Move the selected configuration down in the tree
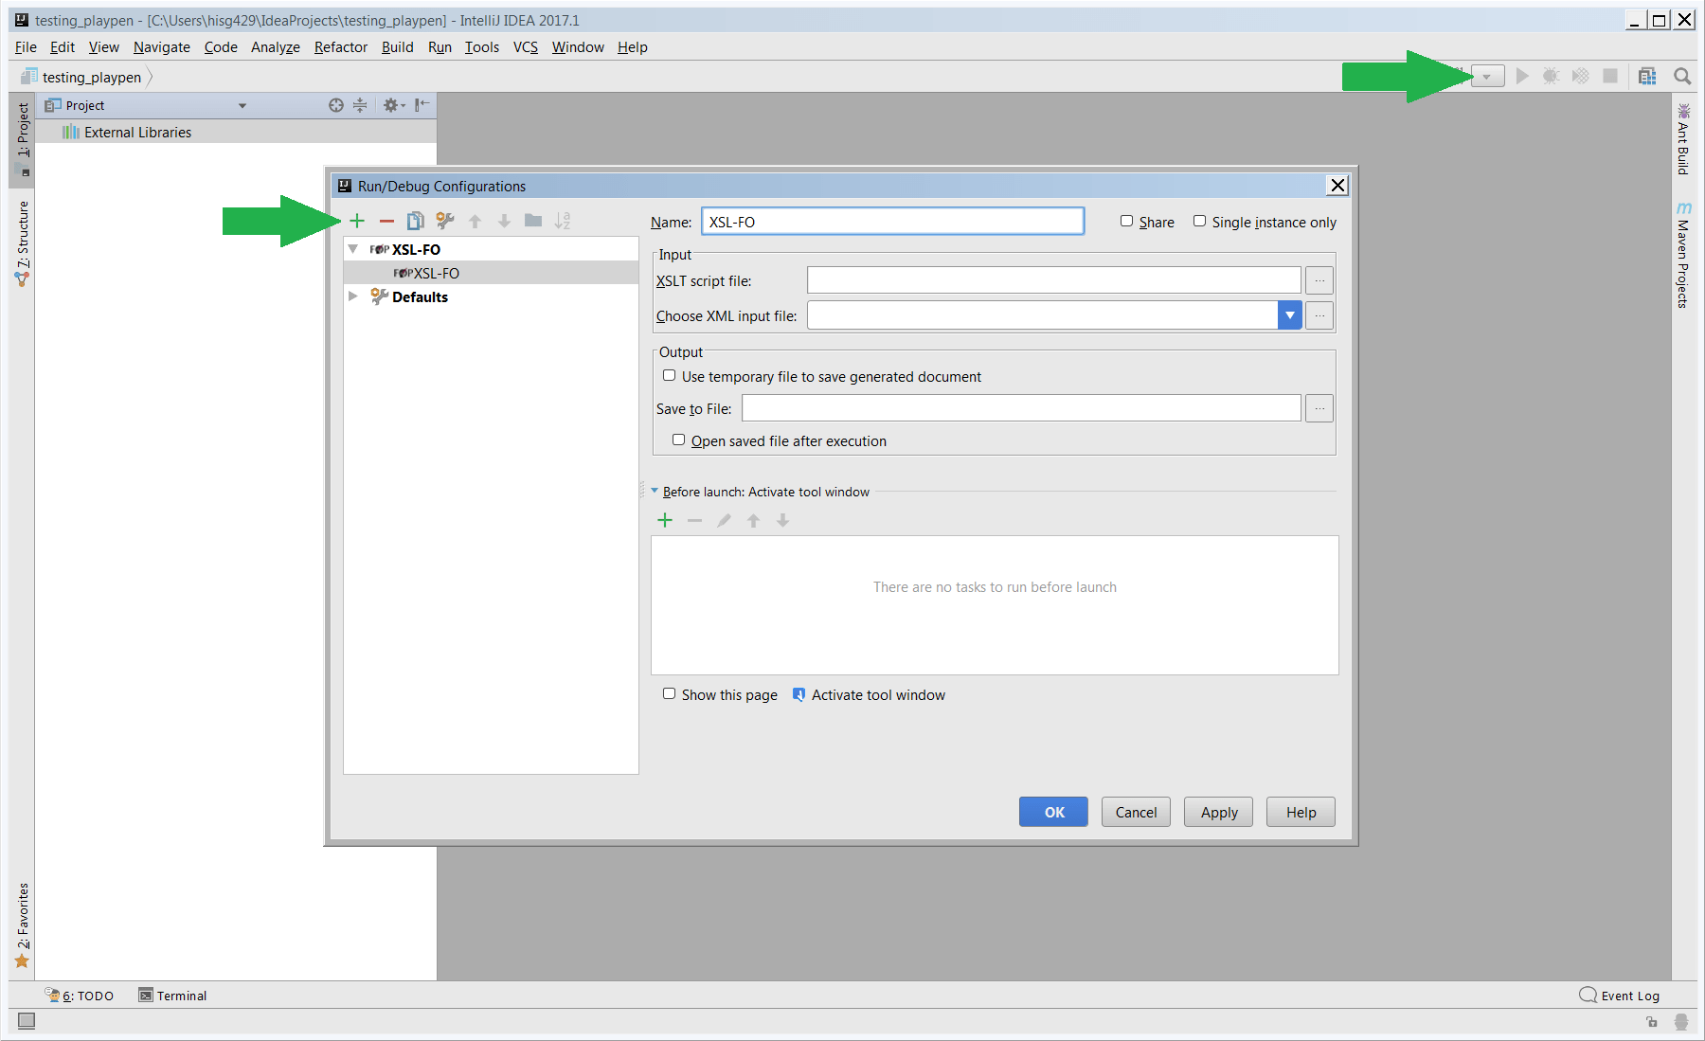The image size is (1705, 1041). point(505,221)
